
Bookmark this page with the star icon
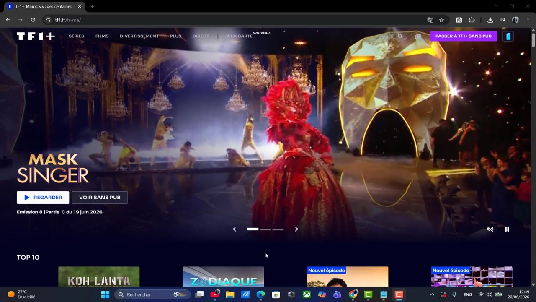[441, 20]
